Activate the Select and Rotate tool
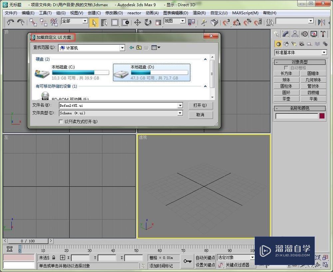The height and width of the screenshot is (272, 333). [148, 23]
